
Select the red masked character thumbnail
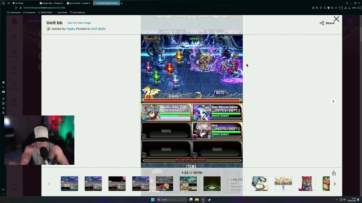pos(307,184)
